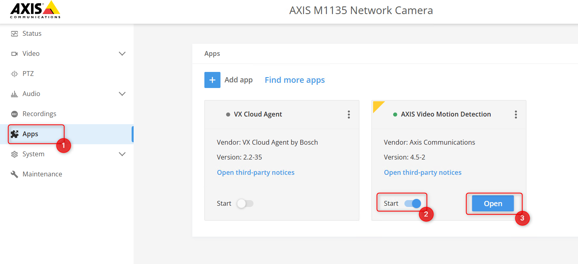Expand the Video menu chevron
578x264 pixels.
point(122,54)
